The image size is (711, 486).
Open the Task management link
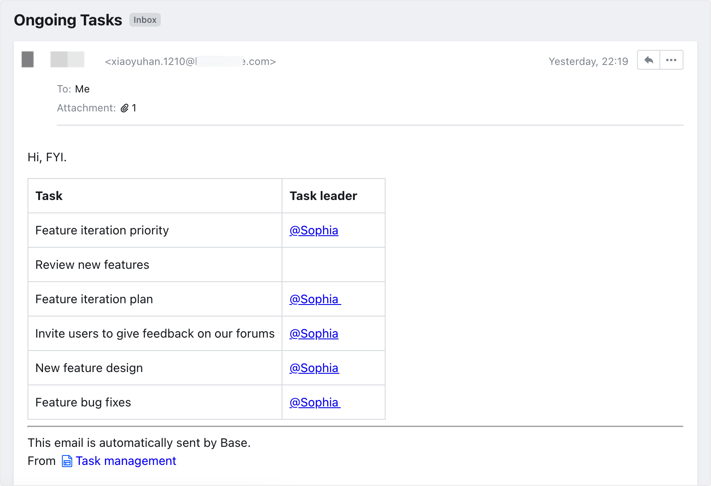126,461
